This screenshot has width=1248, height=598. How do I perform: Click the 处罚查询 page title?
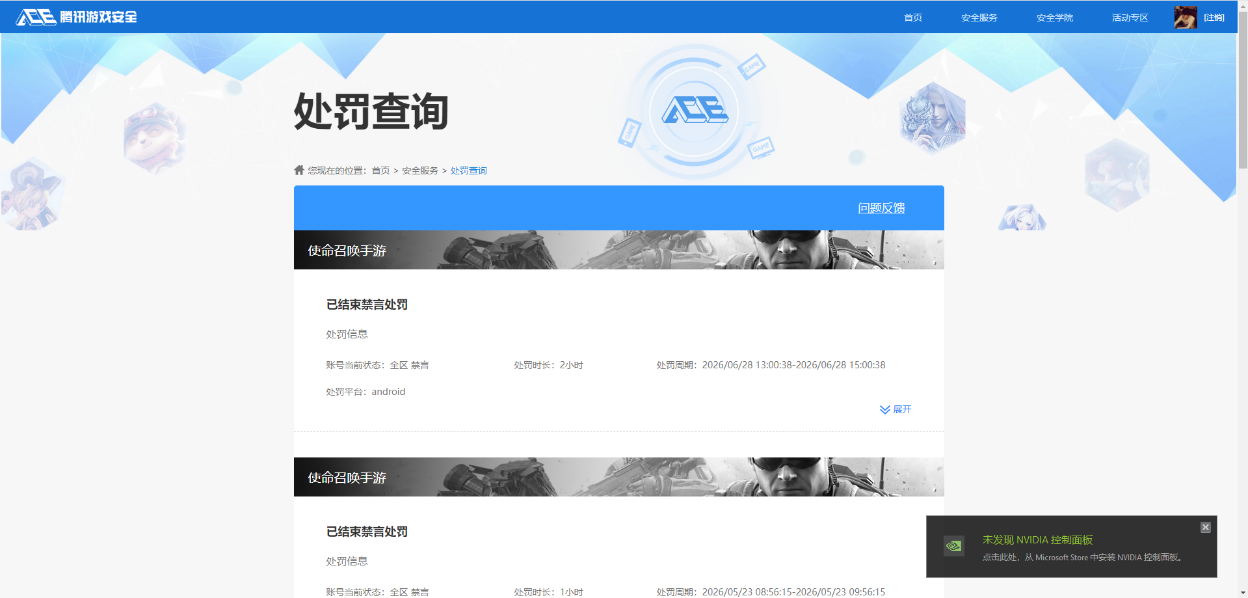tap(371, 111)
